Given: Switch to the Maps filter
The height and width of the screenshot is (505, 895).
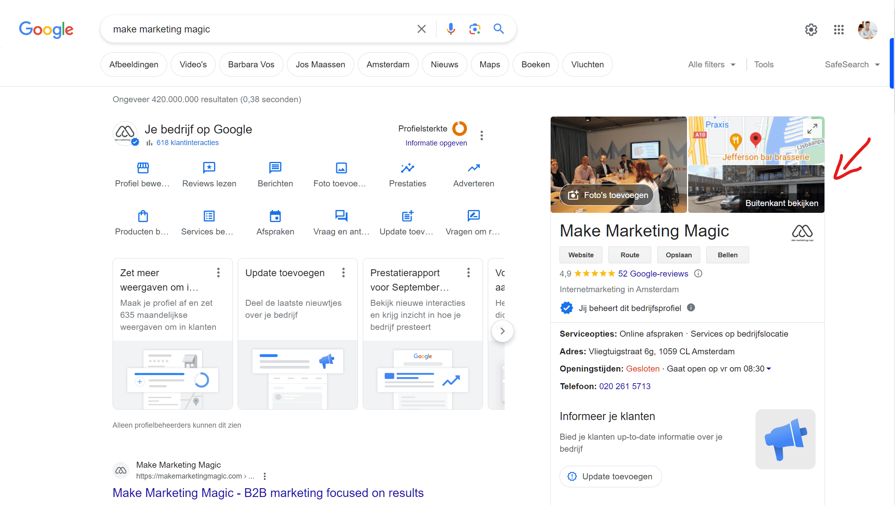Looking at the screenshot, I should 490,65.
